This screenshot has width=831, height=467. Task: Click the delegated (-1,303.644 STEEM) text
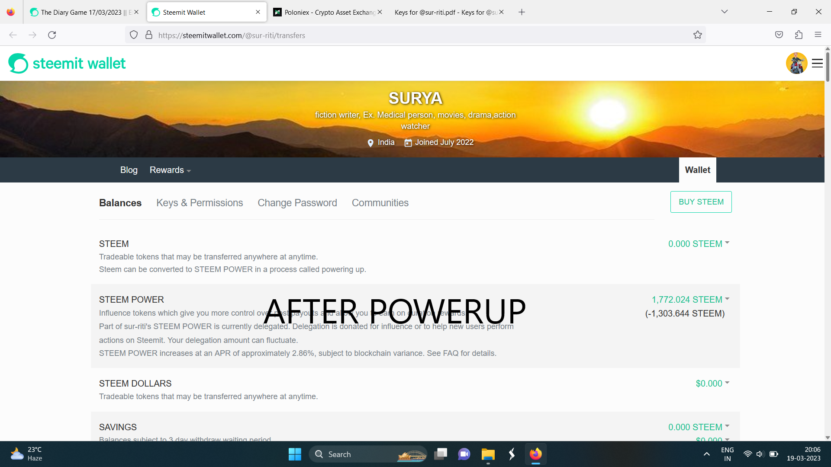tap(685, 313)
